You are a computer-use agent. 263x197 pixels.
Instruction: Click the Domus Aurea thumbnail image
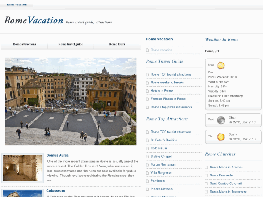click(x=23, y=168)
